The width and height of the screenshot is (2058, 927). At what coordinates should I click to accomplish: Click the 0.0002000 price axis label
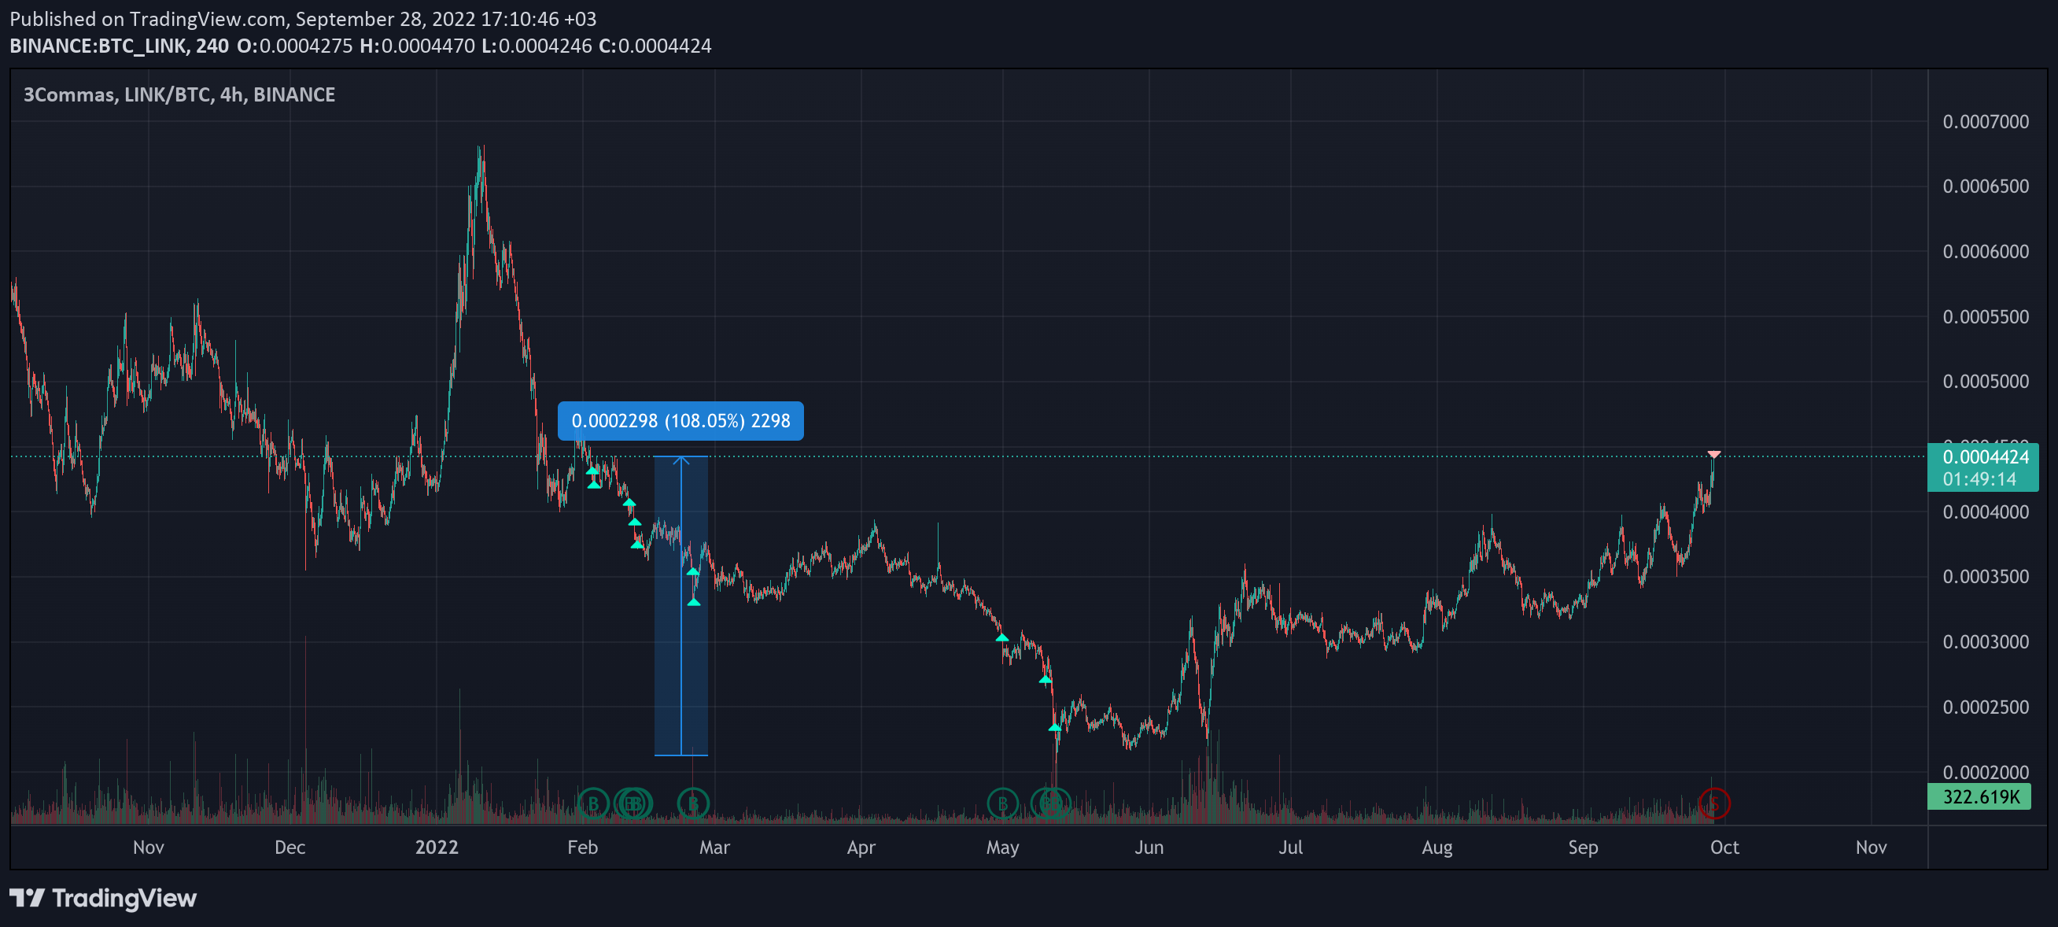point(1986,773)
